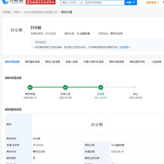
Task: Click the 抖分期 title heading
Action: pos(36,28)
